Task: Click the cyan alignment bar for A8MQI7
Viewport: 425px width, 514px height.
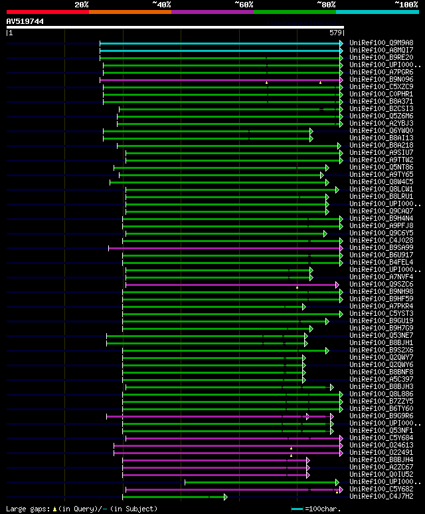Action: (220, 51)
